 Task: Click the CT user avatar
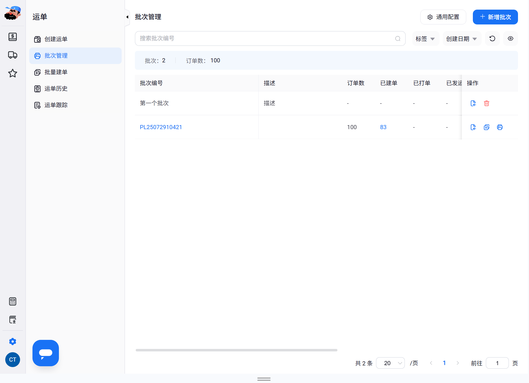point(13,360)
